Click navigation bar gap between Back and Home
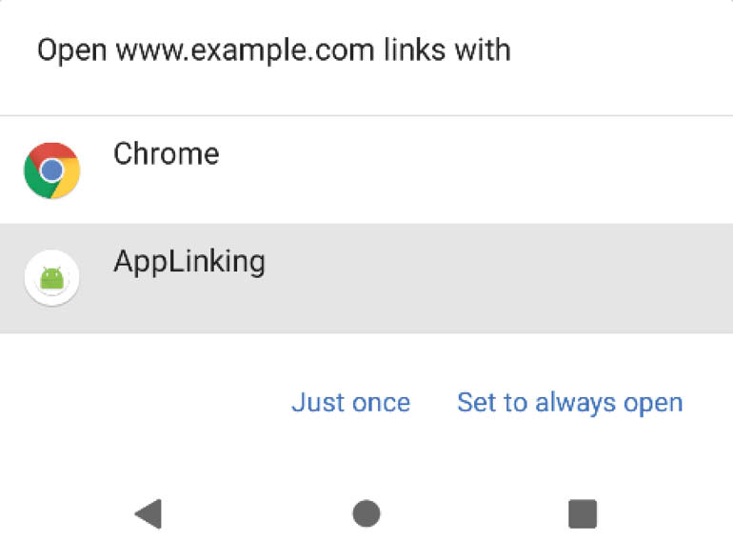 [x=257, y=513]
